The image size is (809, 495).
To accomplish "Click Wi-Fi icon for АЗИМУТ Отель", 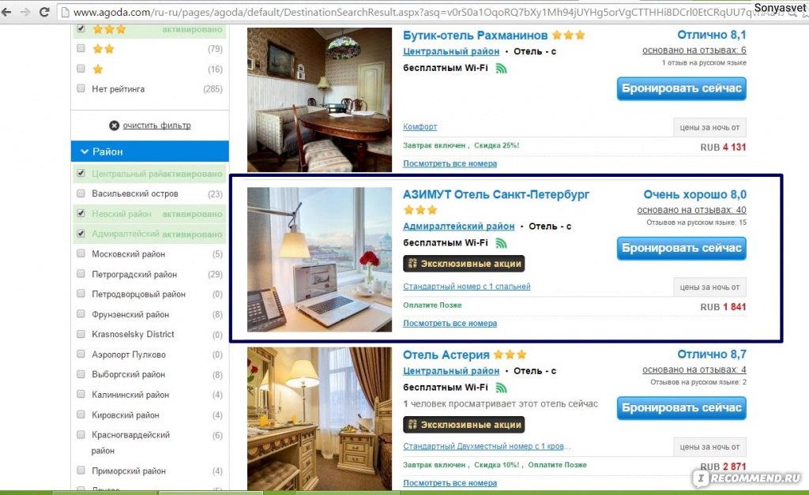I will pyautogui.click(x=501, y=243).
